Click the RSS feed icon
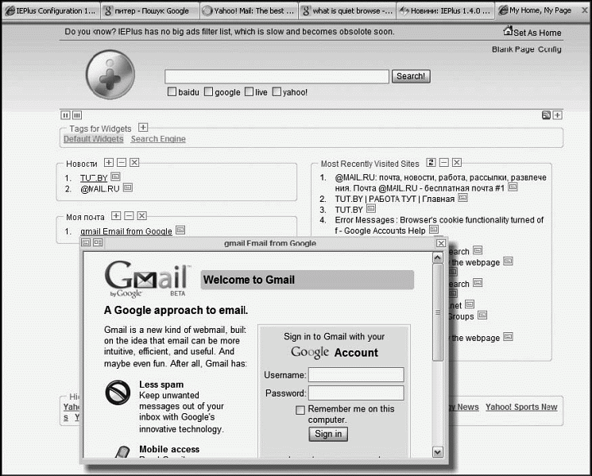Screen dimensions: 592x476 [x=546, y=115]
